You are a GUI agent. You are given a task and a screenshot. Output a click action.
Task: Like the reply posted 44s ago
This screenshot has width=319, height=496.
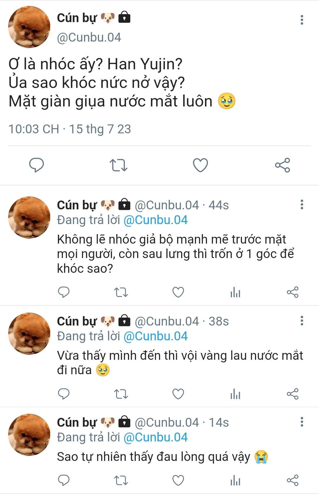tap(178, 292)
